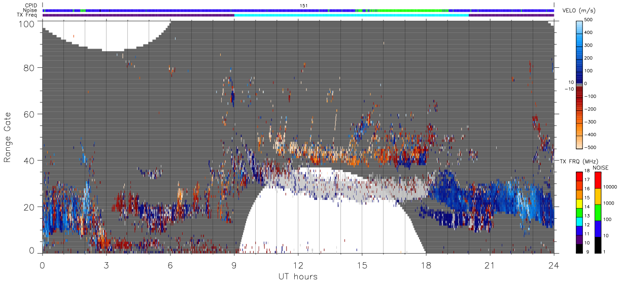Click the 15 tick on UT hours axis
Viewport: 623px width, 287px height.
tap(362, 265)
